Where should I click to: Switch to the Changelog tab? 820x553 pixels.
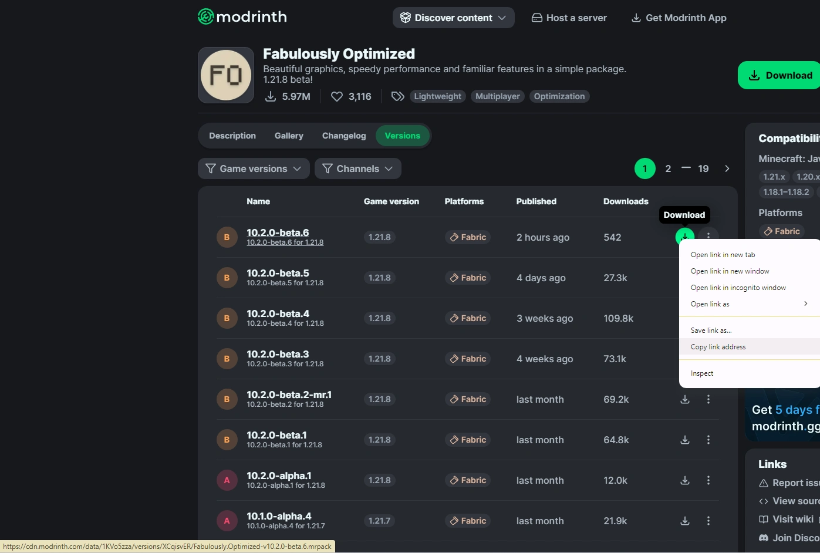344,136
